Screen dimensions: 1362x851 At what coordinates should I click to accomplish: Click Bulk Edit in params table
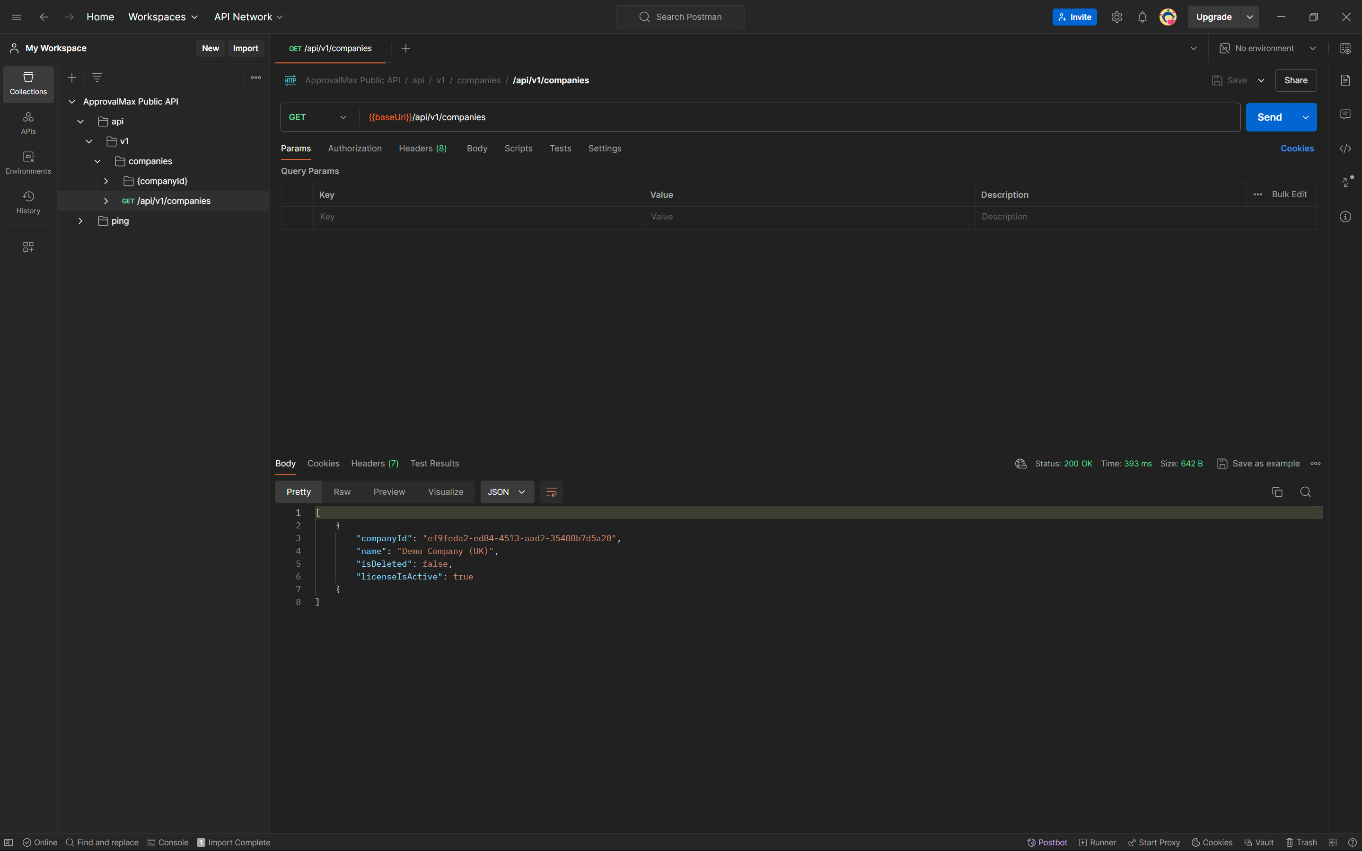pyautogui.click(x=1290, y=194)
